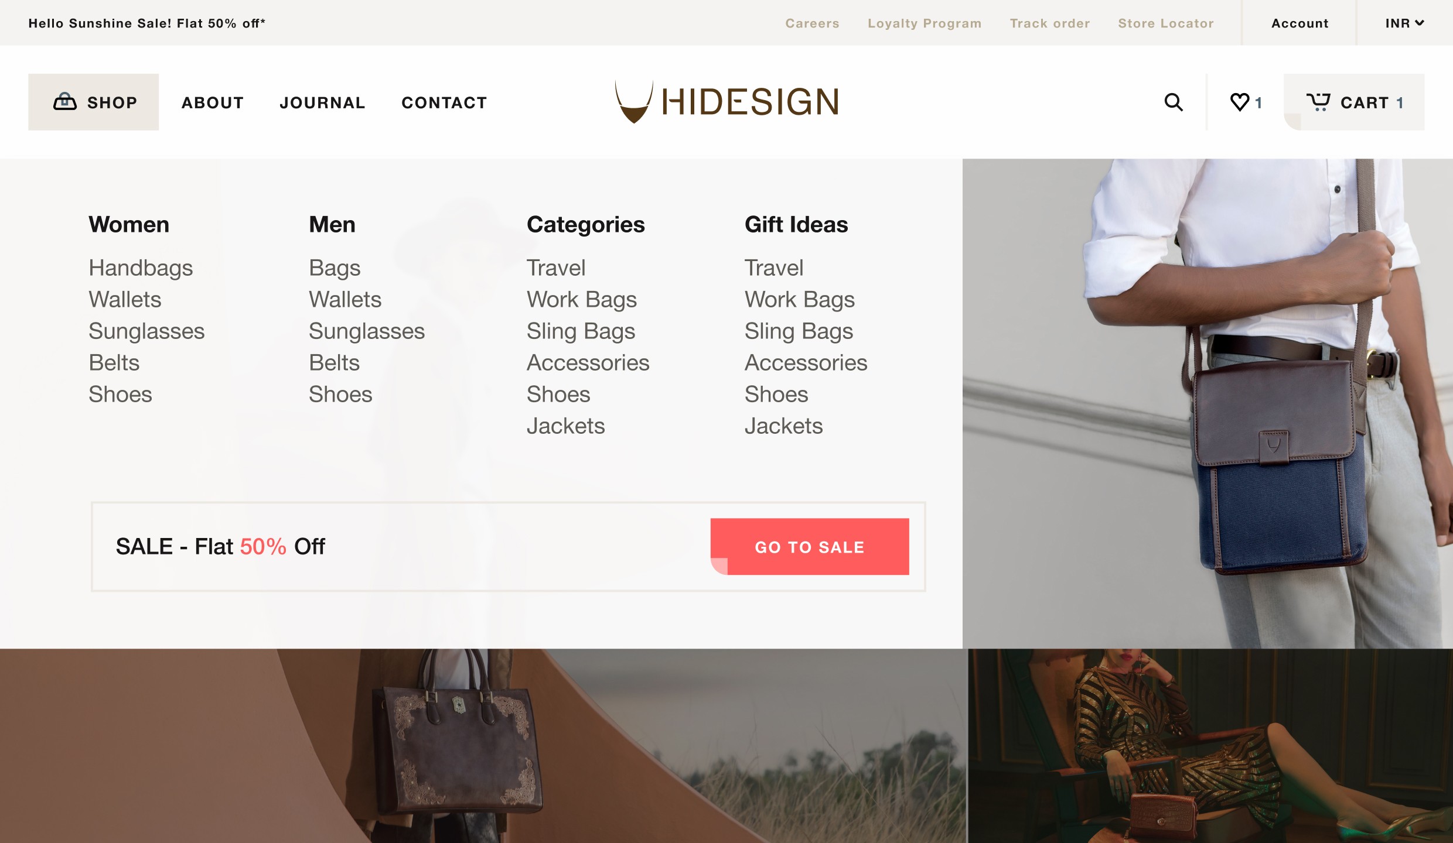The height and width of the screenshot is (843, 1453).
Task: Expand the INR currency dropdown
Action: coord(1404,23)
